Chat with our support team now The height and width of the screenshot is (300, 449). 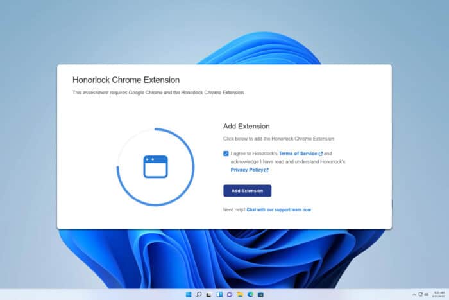(278, 209)
